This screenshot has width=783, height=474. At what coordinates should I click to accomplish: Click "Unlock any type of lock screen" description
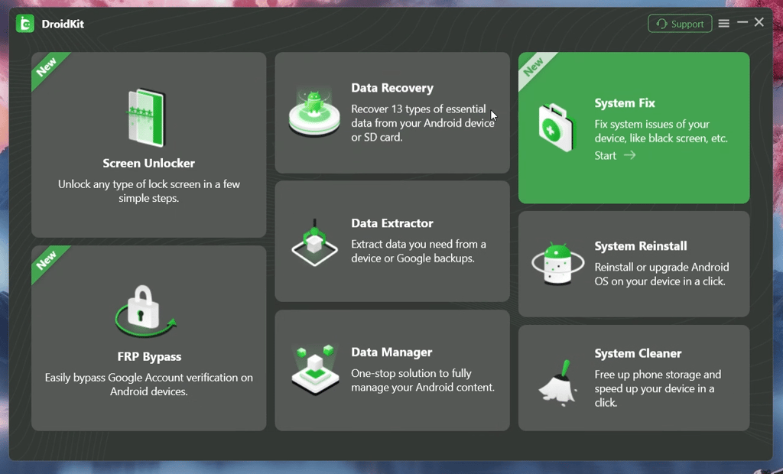click(149, 191)
